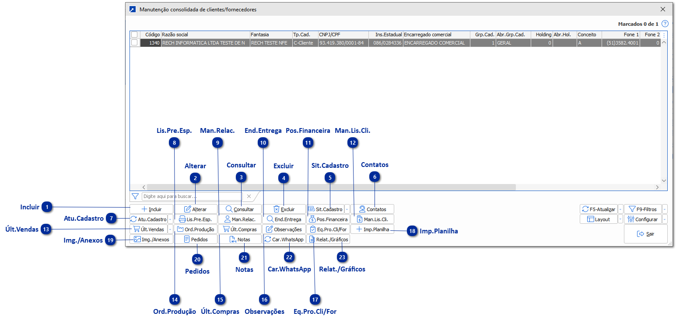Open Últ.Vendas shopping cart button

149,229
